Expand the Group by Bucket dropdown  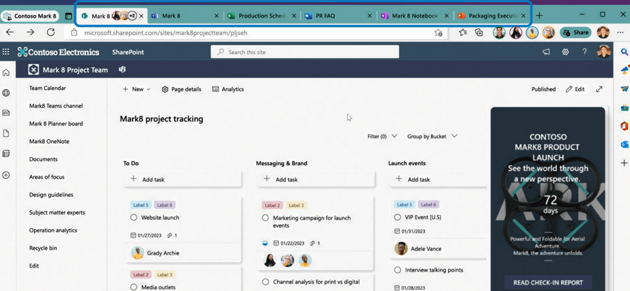coord(432,136)
